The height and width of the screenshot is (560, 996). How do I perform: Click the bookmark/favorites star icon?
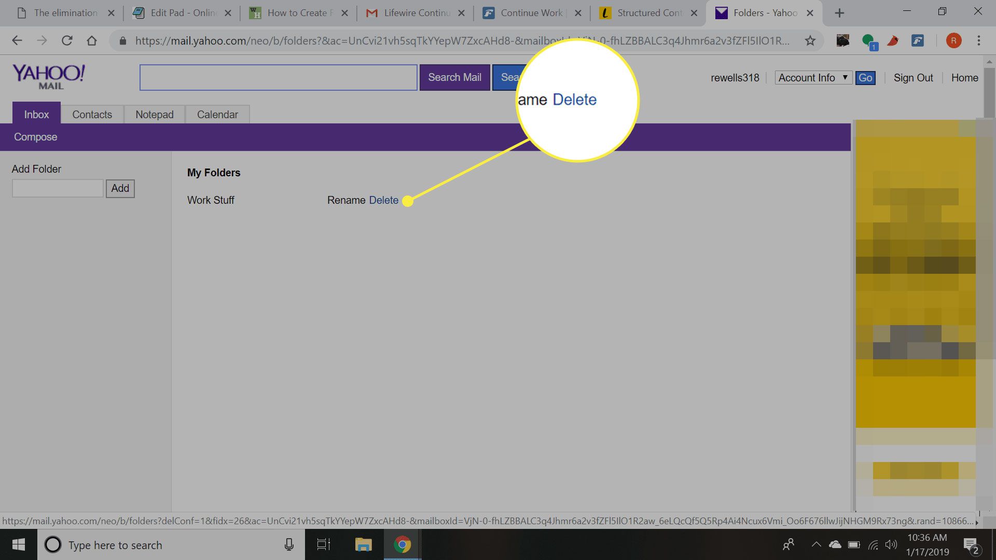(810, 41)
